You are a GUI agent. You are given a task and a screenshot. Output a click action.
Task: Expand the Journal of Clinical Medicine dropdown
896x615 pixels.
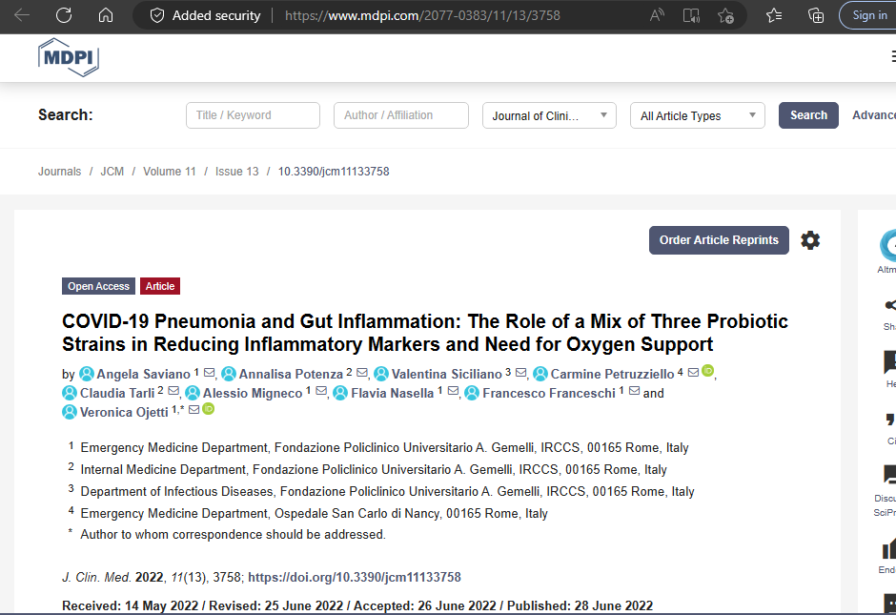[549, 115]
